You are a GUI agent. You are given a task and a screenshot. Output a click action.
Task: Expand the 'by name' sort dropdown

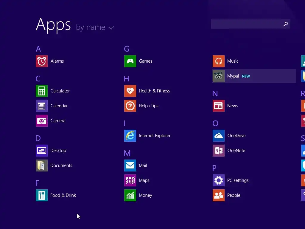pos(95,27)
